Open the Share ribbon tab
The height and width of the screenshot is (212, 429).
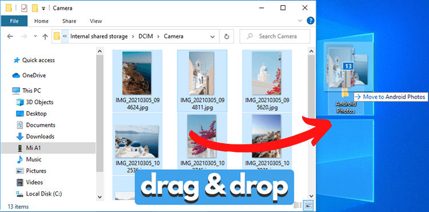tap(69, 21)
